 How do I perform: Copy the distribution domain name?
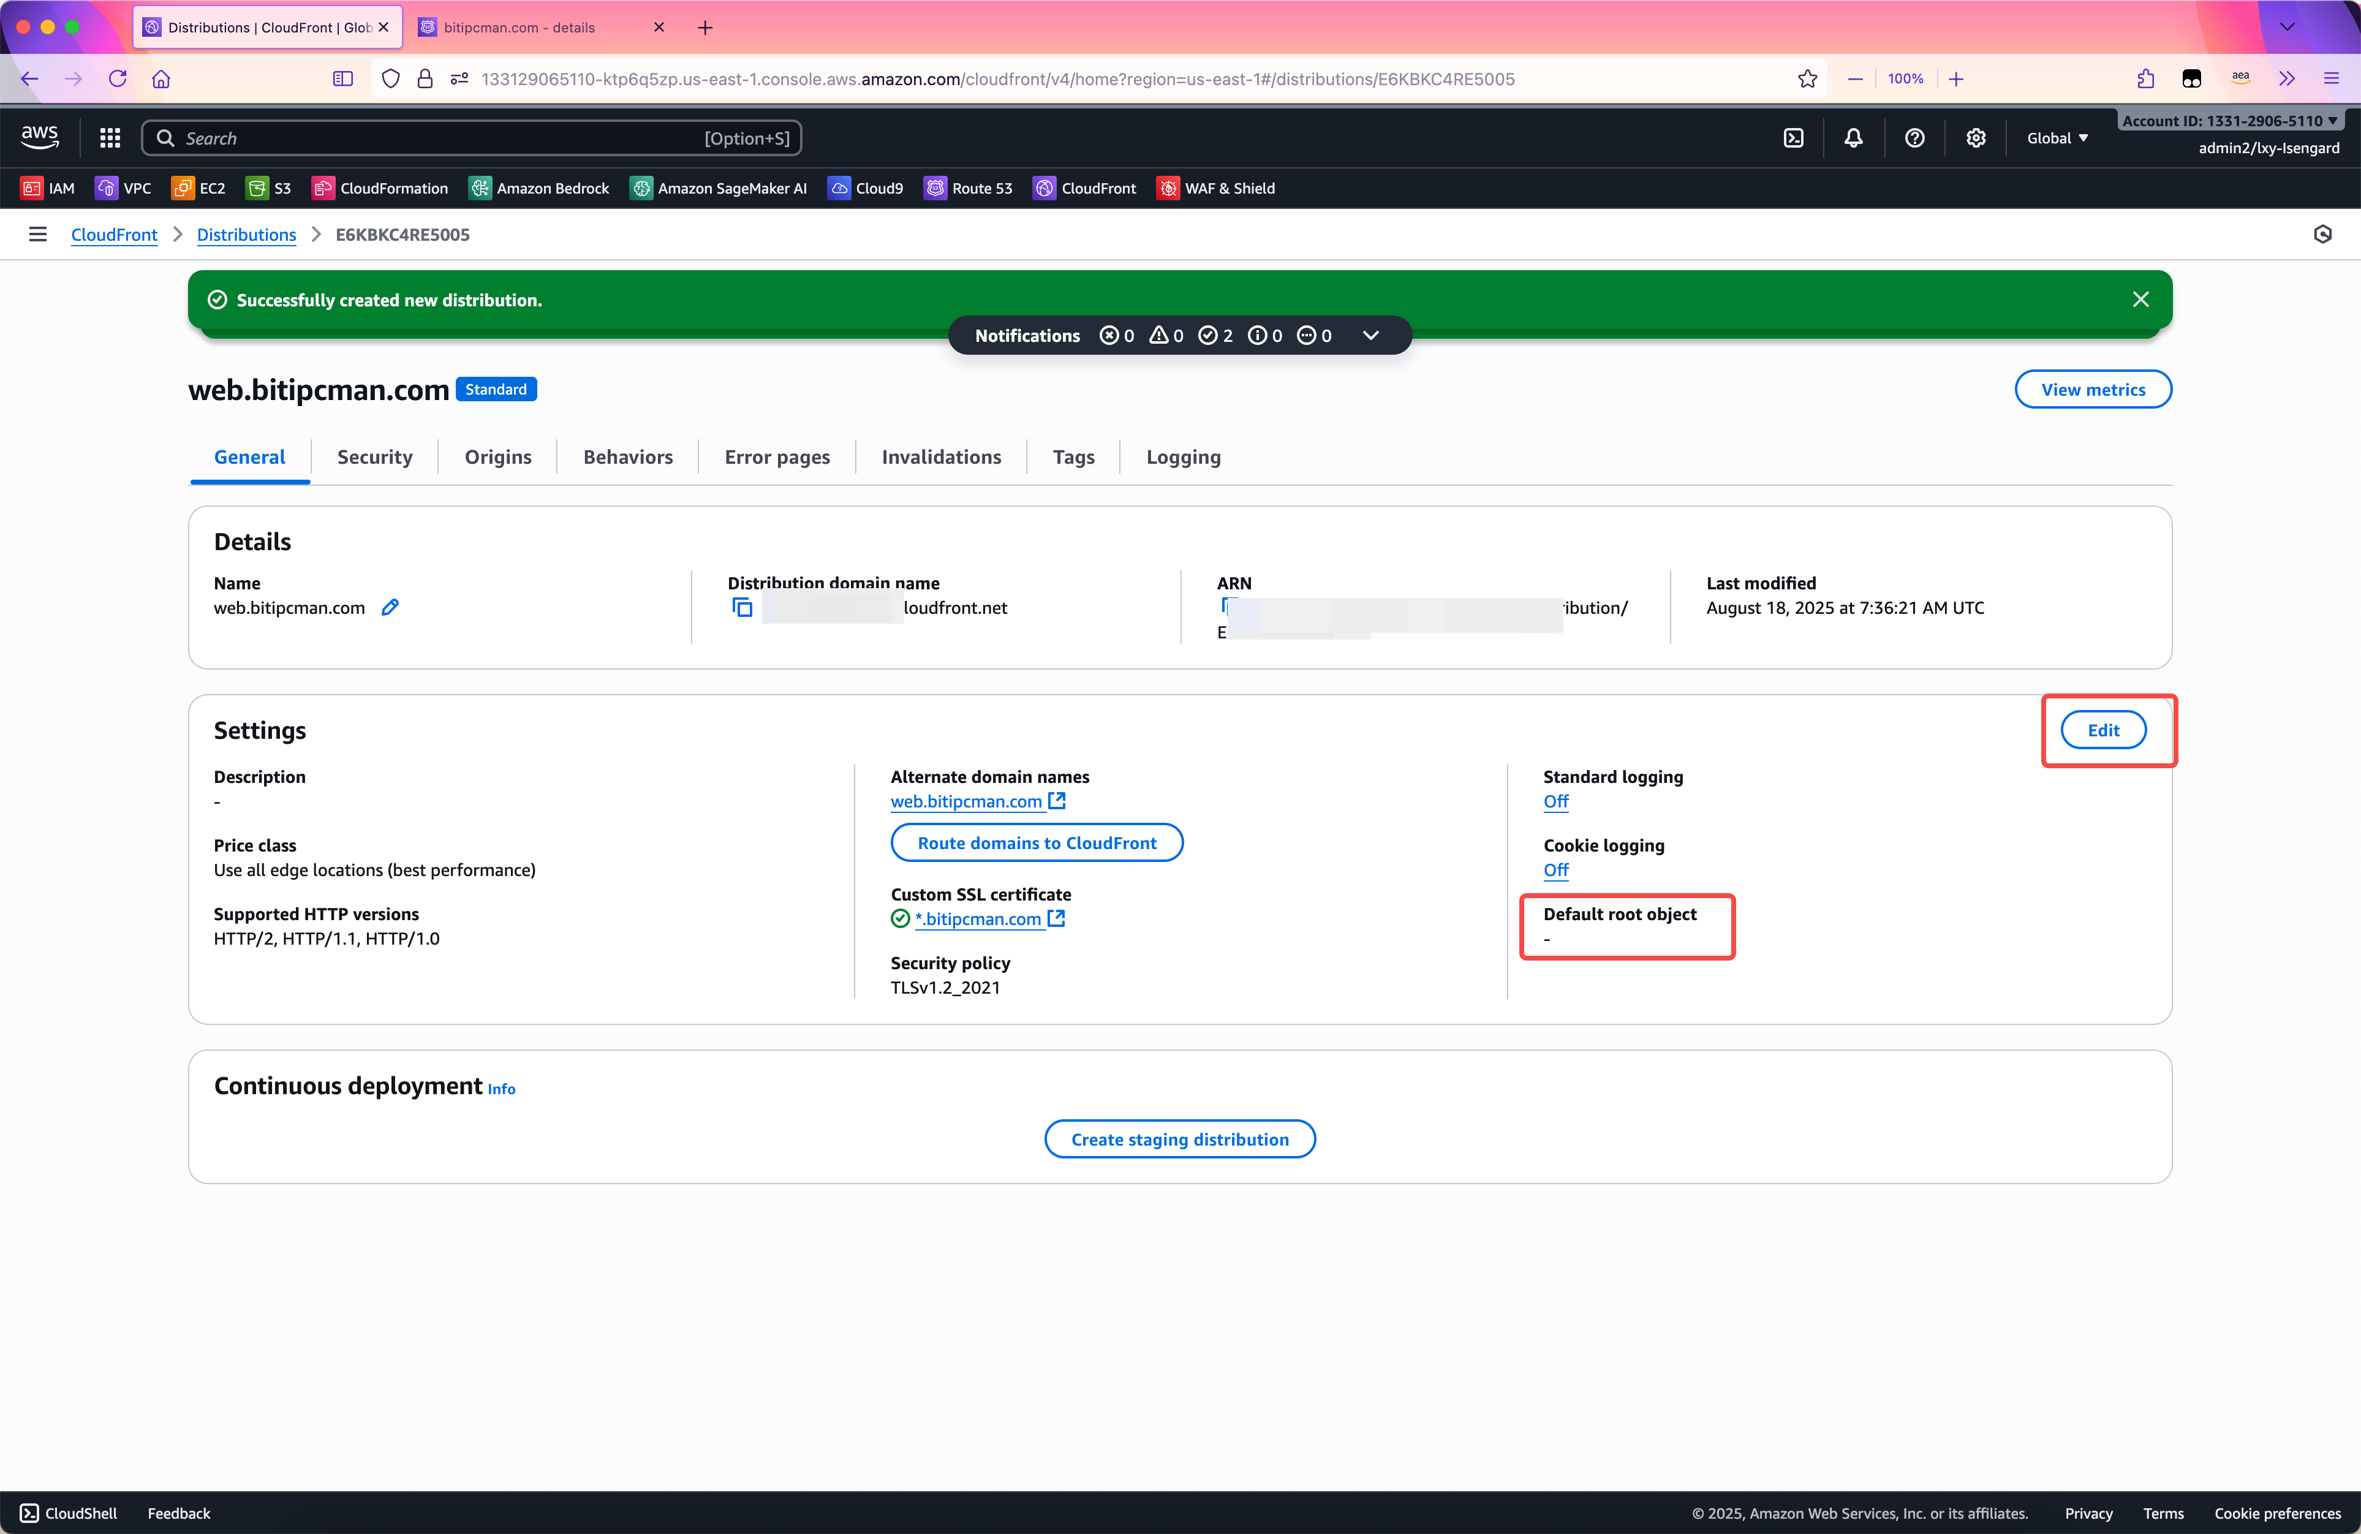pos(742,607)
